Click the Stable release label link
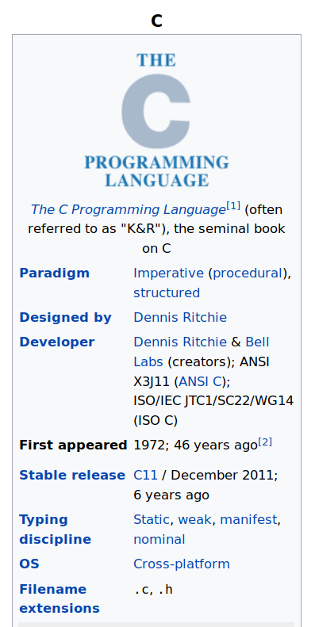315x627 pixels. pos(72,475)
